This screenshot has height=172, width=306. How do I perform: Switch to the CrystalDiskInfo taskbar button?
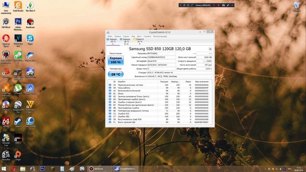pos(126,169)
